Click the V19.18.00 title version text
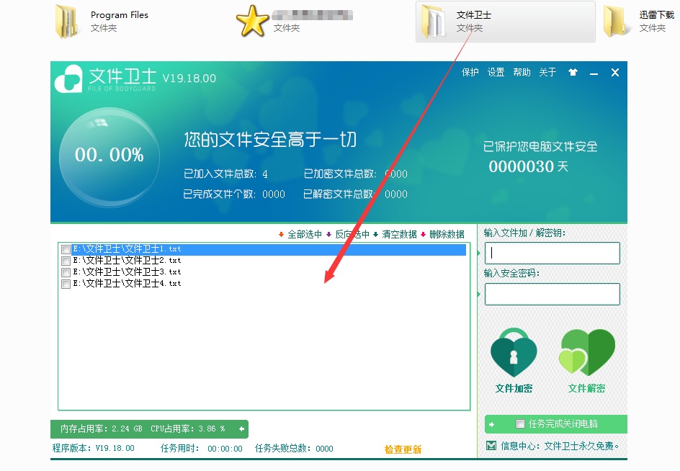This screenshot has height=471, width=680. [189, 78]
